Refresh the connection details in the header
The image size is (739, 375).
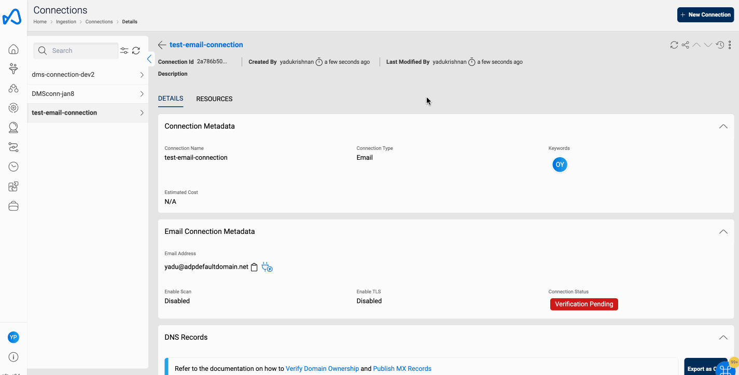(674, 45)
